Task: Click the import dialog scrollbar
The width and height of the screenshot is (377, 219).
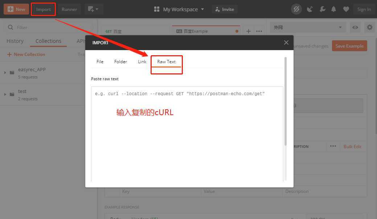Action: point(286,101)
